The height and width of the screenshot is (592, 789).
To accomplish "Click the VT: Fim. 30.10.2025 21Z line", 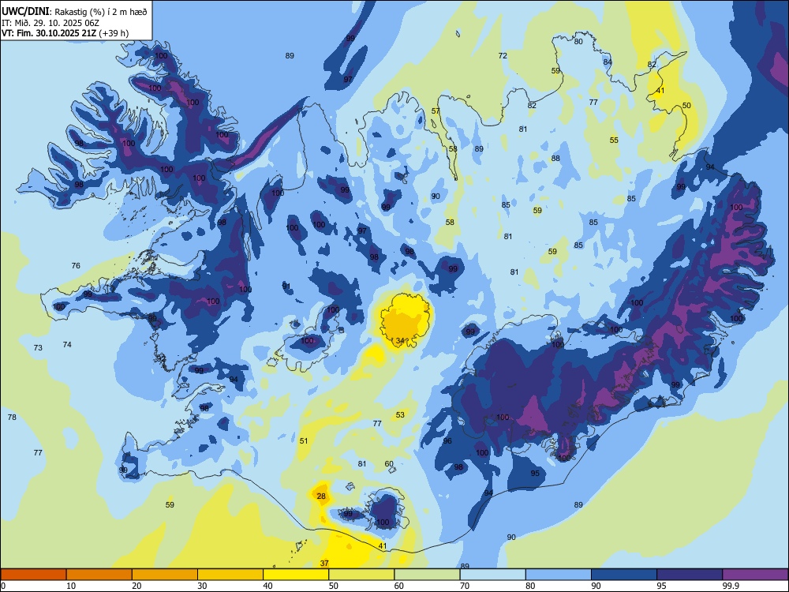I will coord(65,33).
